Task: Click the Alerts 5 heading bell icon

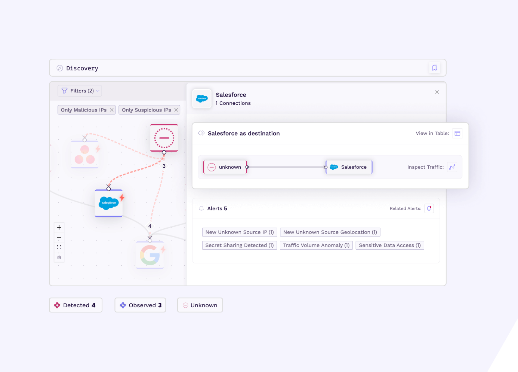Action: (x=201, y=208)
